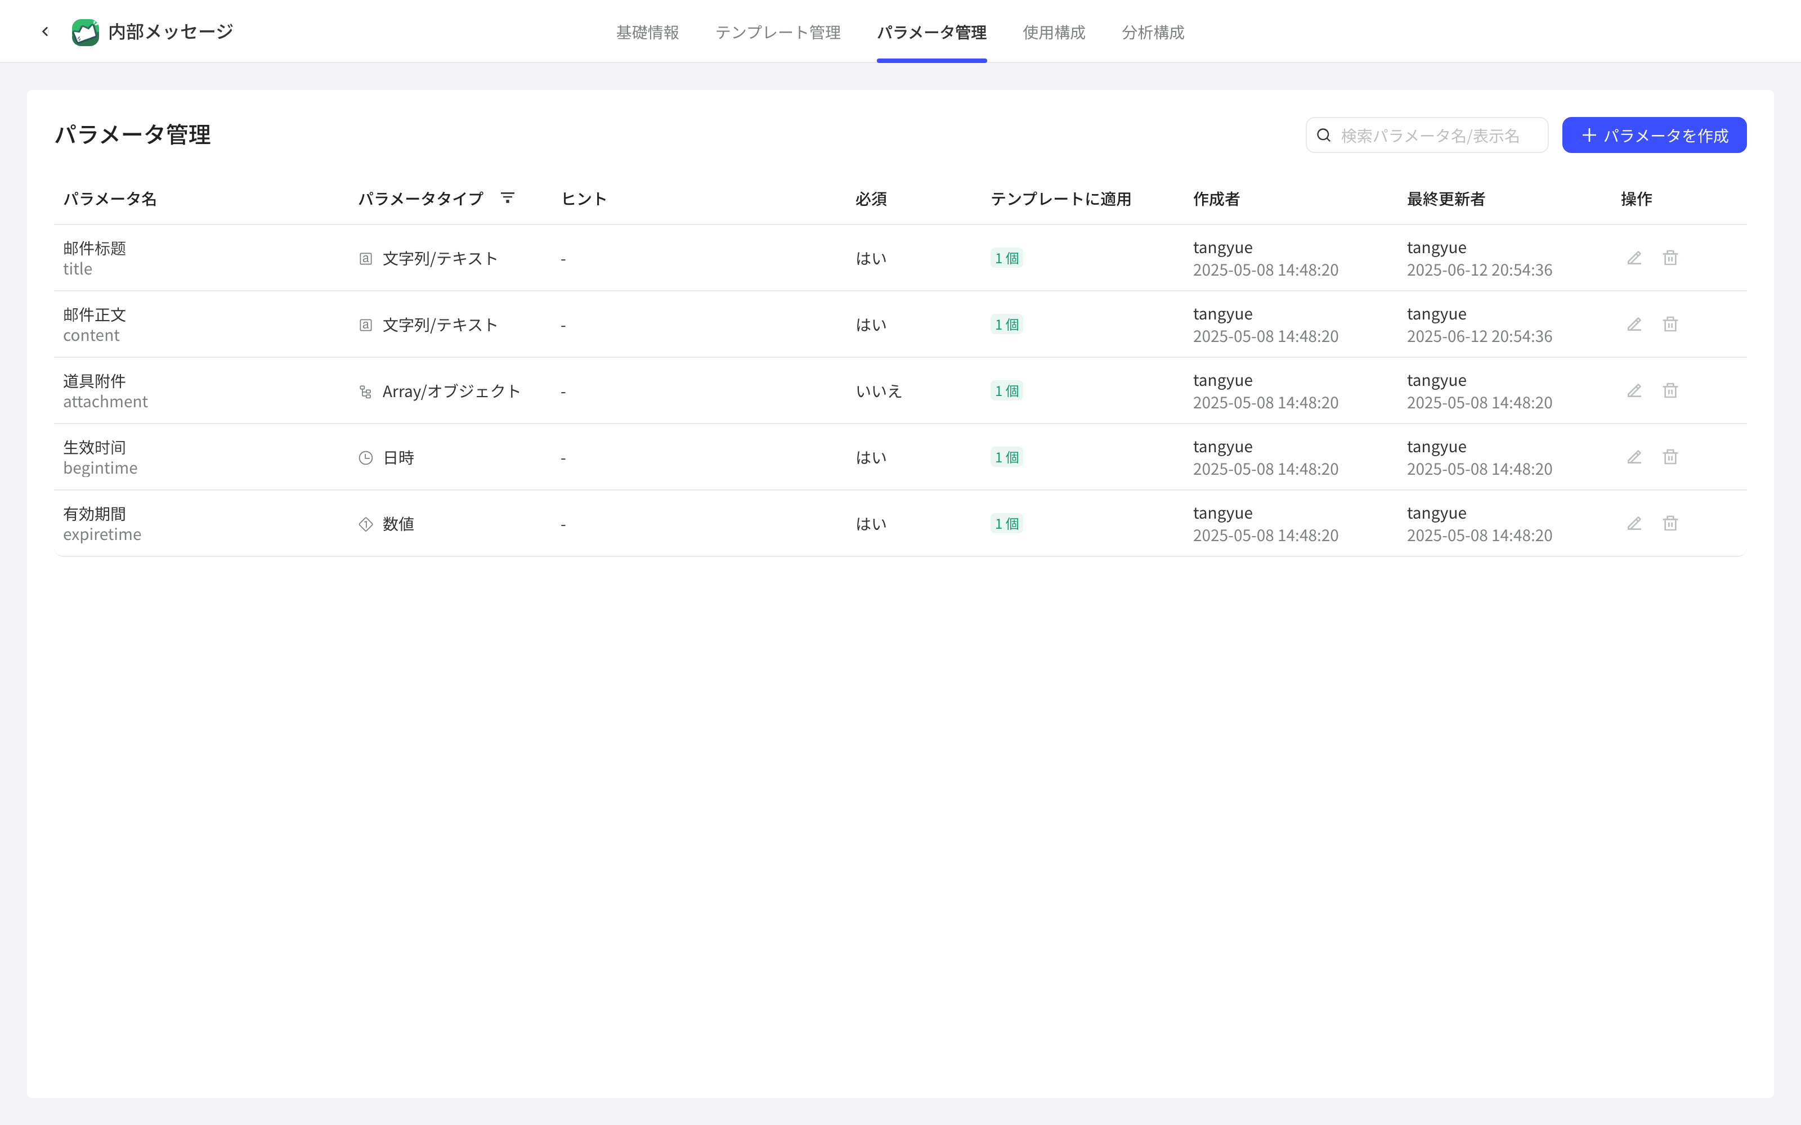Delete the begintime parameter row
The image size is (1801, 1125).
pos(1671,457)
